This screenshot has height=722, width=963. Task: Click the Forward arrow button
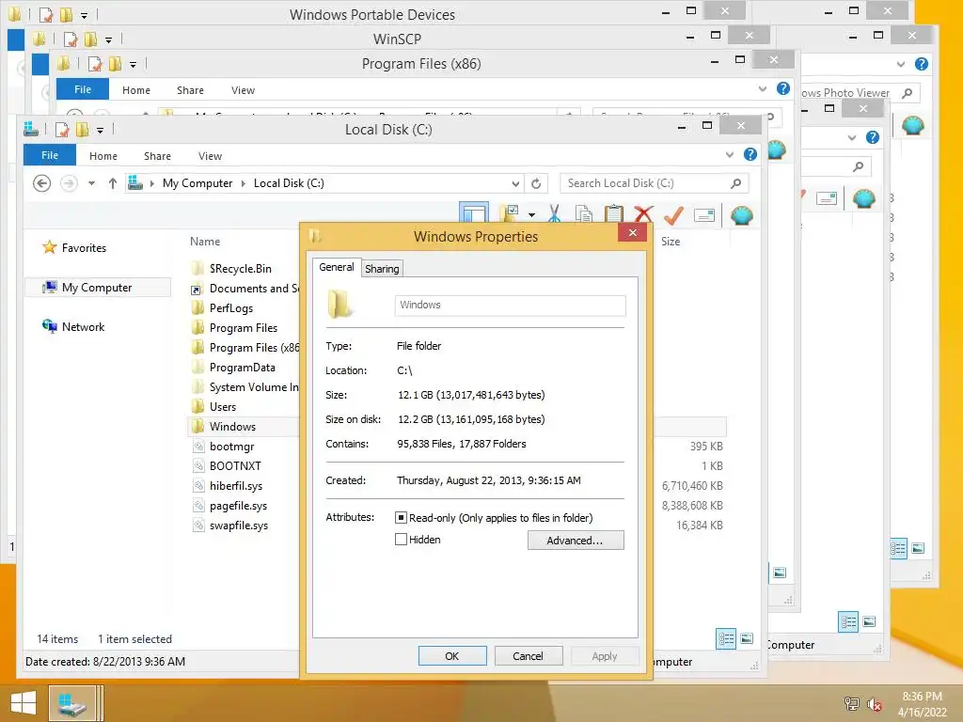69,183
